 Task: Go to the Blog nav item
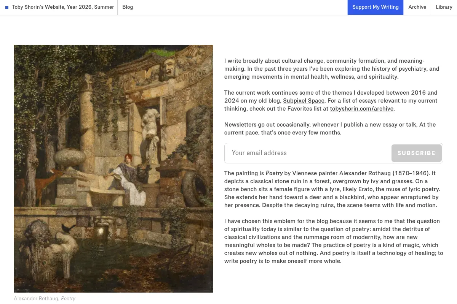128,7
